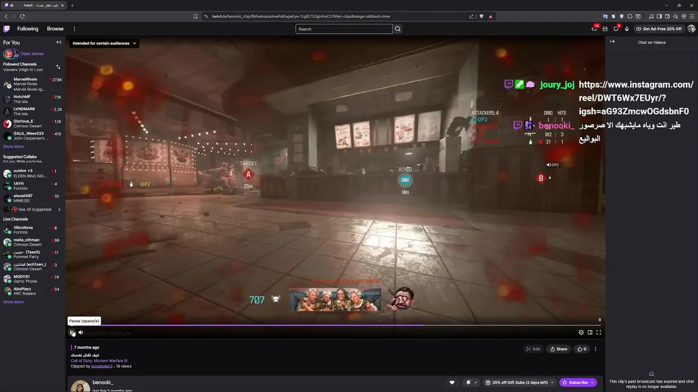
Task: Expand See All Suggested collabs
Action: tap(34, 210)
